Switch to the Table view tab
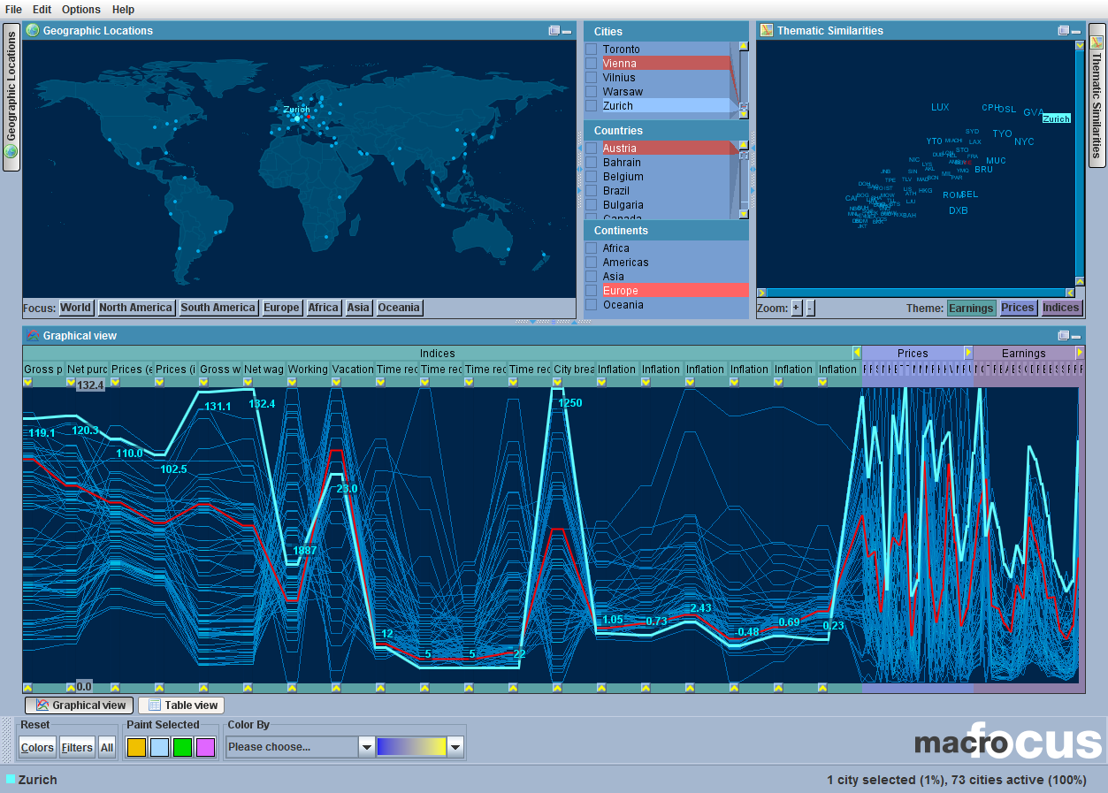 tap(180, 705)
